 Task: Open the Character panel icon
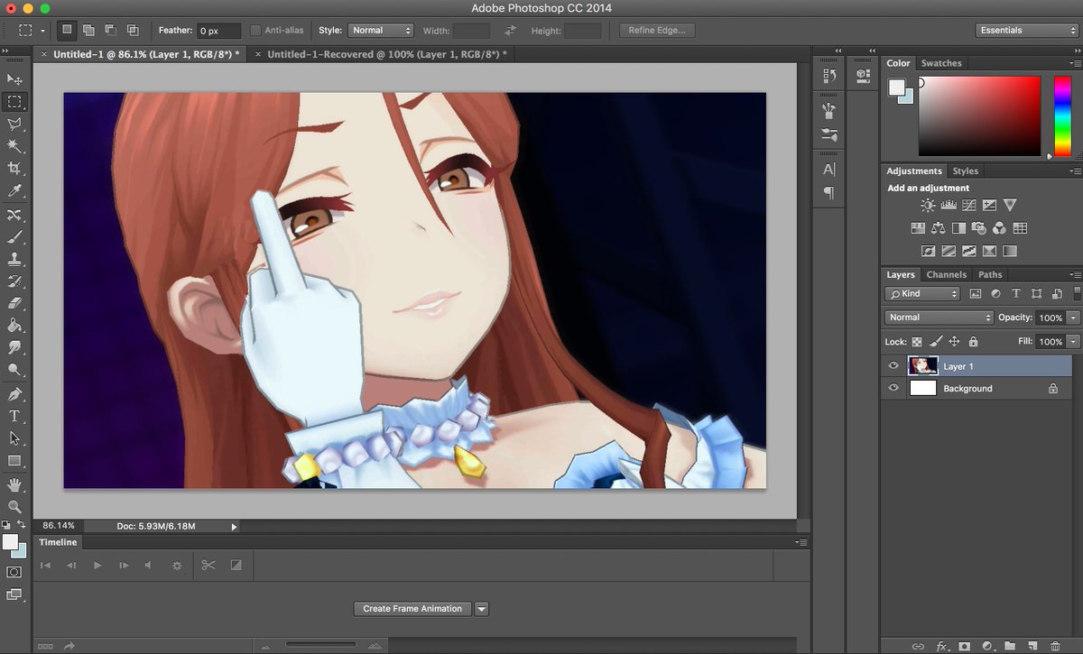[x=829, y=169]
